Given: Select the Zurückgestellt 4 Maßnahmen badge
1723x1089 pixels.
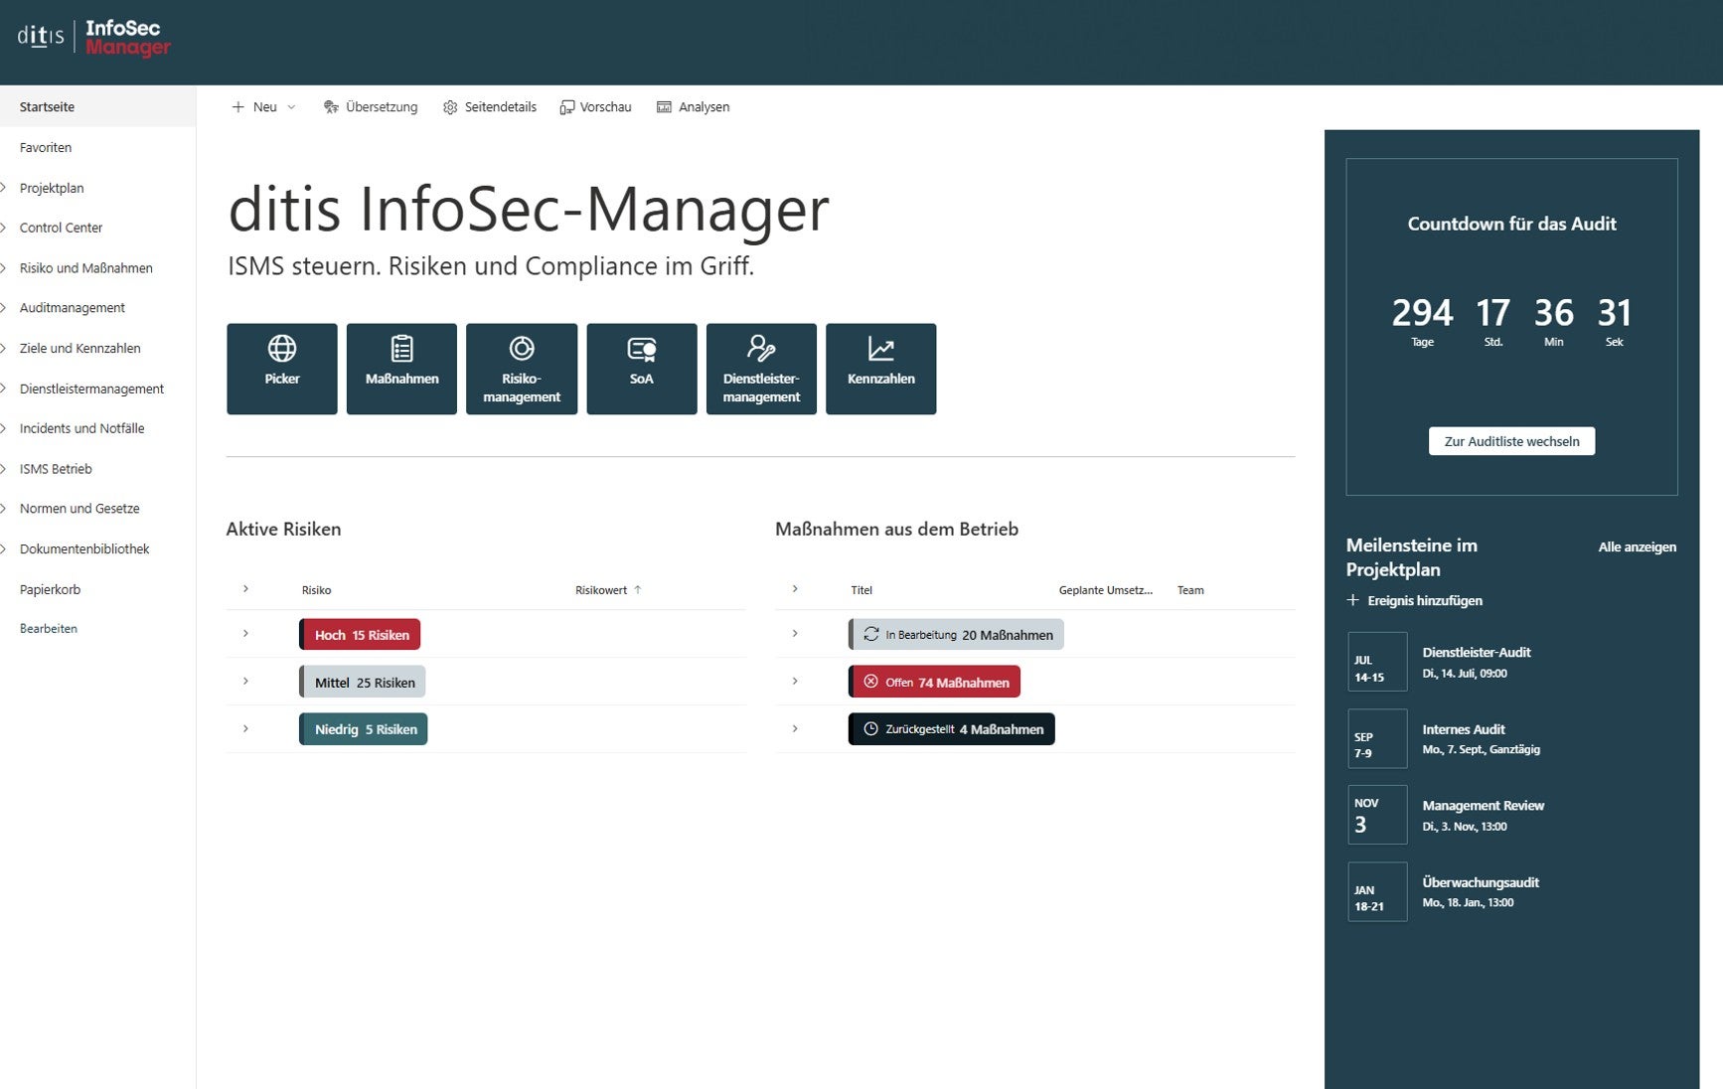Looking at the screenshot, I should click(x=952, y=729).
